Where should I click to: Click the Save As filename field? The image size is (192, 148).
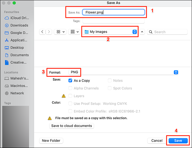click(x=113, y=12)
